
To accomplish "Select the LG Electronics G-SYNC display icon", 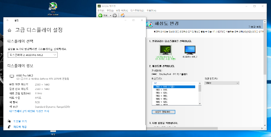I will click(165, 50).
